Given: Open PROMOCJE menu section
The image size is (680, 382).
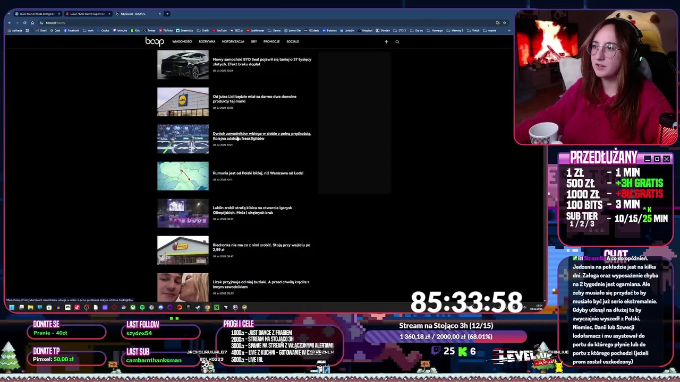Looking at the screenshot, I should (271, 41).
